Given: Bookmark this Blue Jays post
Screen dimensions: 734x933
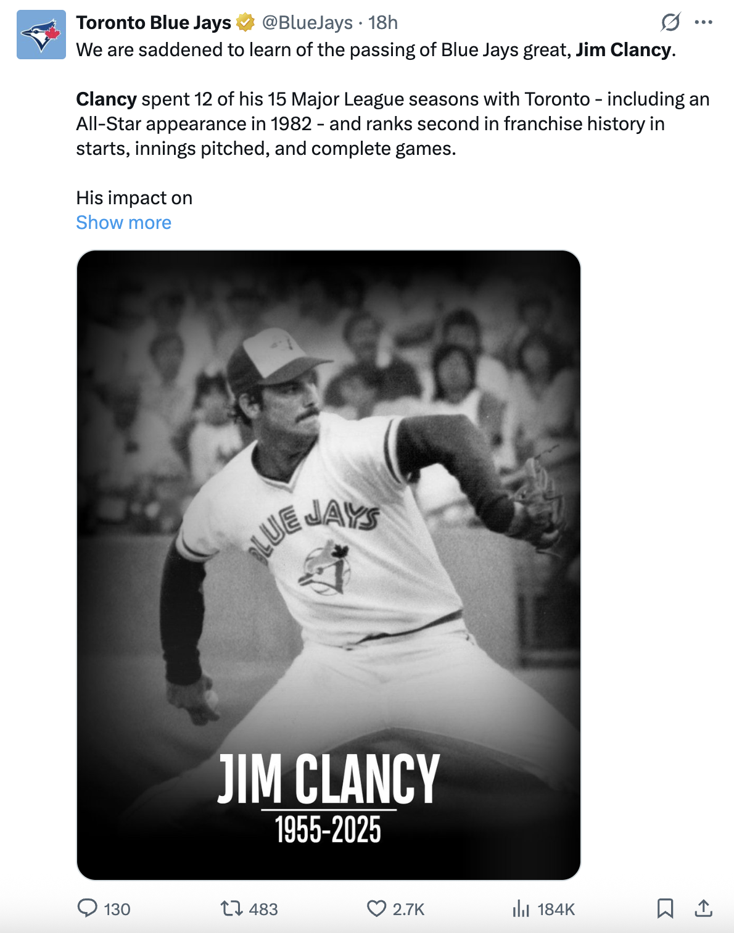Looking at the screenshot, I should coord(665,908).
